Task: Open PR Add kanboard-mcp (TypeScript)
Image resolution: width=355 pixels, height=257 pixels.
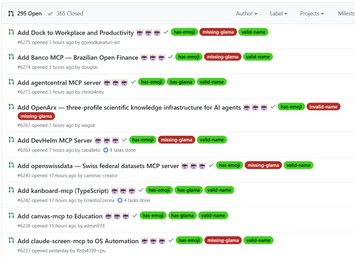Action: [63, 191]
